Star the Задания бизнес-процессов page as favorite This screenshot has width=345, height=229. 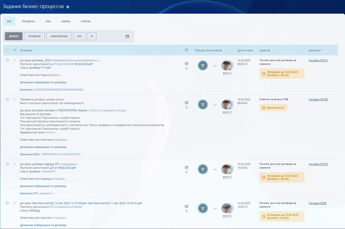(68, 7)
